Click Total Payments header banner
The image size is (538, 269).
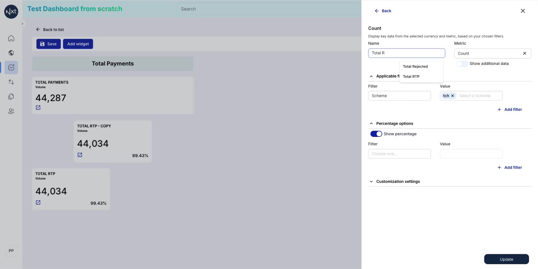pyautogui.click(x=113, y=64)
